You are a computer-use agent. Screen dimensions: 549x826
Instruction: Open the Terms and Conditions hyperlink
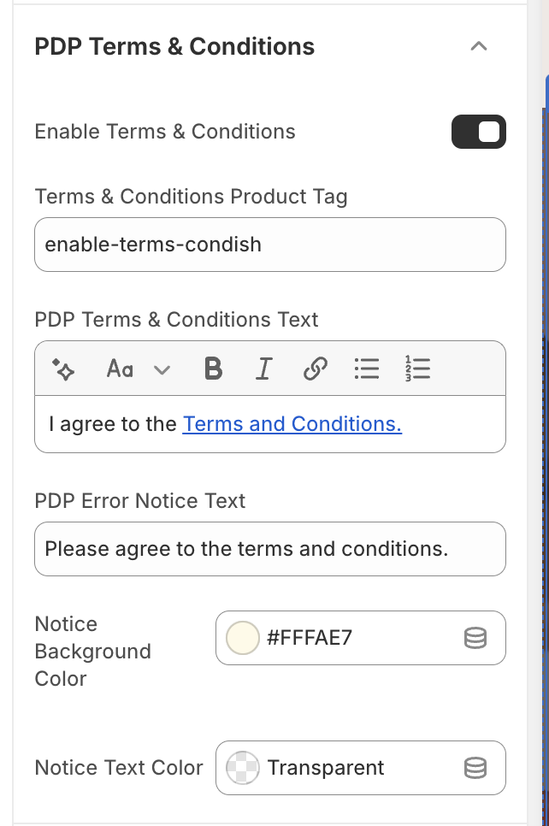[292, 424]
